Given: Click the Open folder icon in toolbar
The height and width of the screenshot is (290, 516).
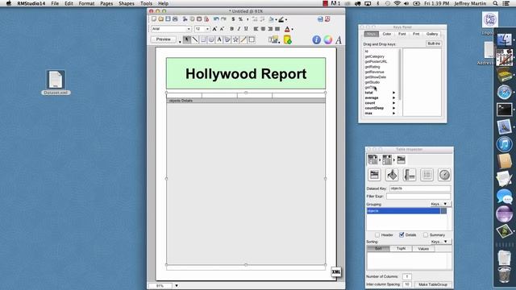Looking at the screenshot, I should pyautogui.click(x=161, y=19).
